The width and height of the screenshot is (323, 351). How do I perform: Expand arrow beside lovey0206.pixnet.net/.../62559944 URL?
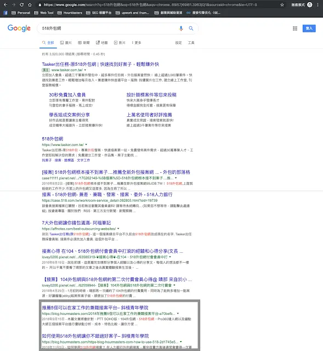point(174,285)
